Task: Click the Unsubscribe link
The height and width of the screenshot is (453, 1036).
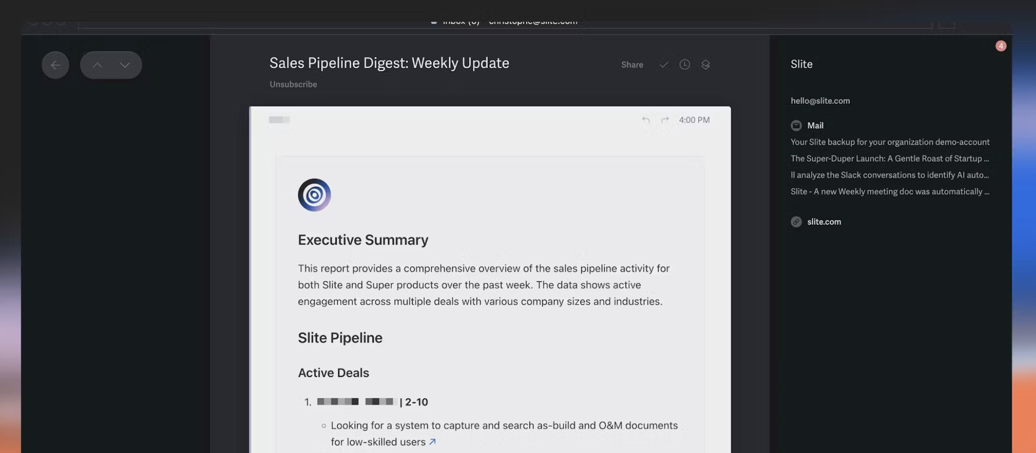Action: [293, 85]
